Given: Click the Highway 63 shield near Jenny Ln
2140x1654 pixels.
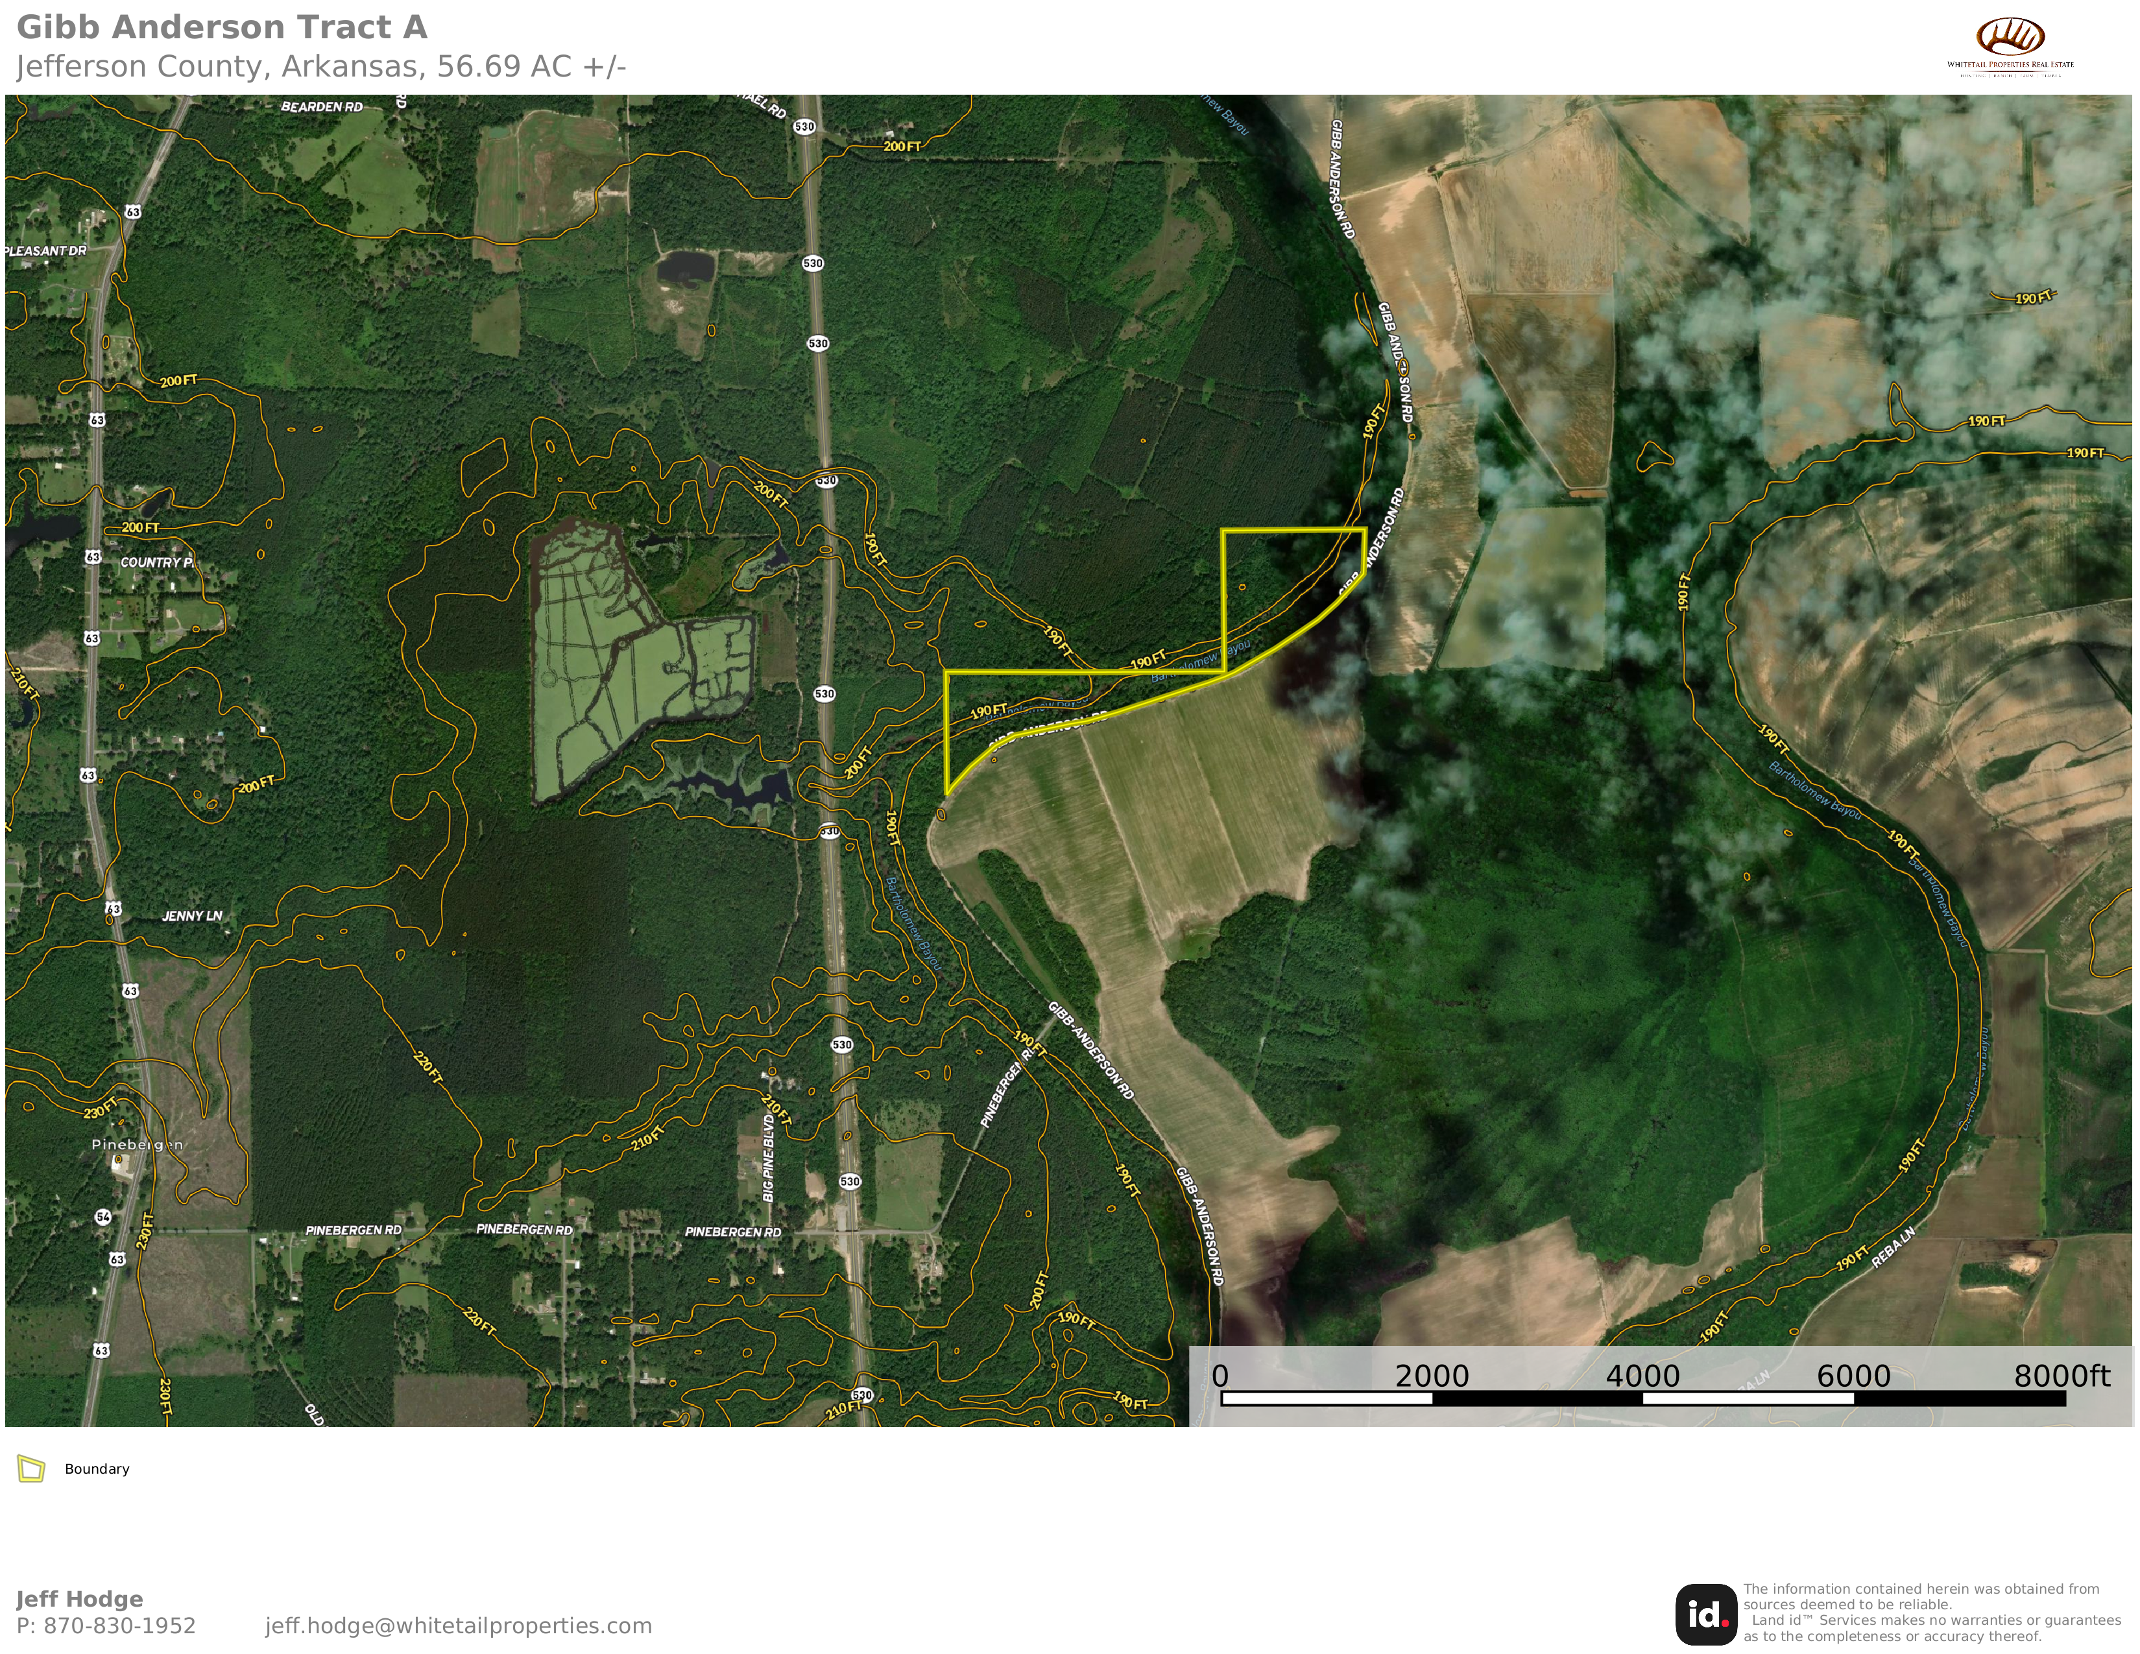Looking at the screenshot, I should click(x=114, y=909).
